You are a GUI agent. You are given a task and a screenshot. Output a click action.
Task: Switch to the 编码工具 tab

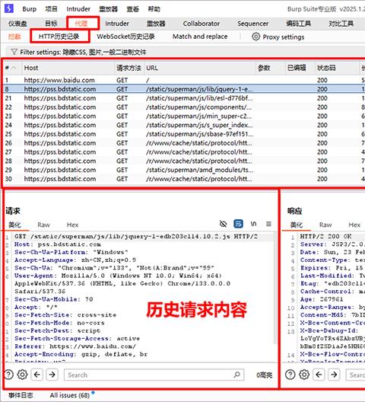click(298, 24)
